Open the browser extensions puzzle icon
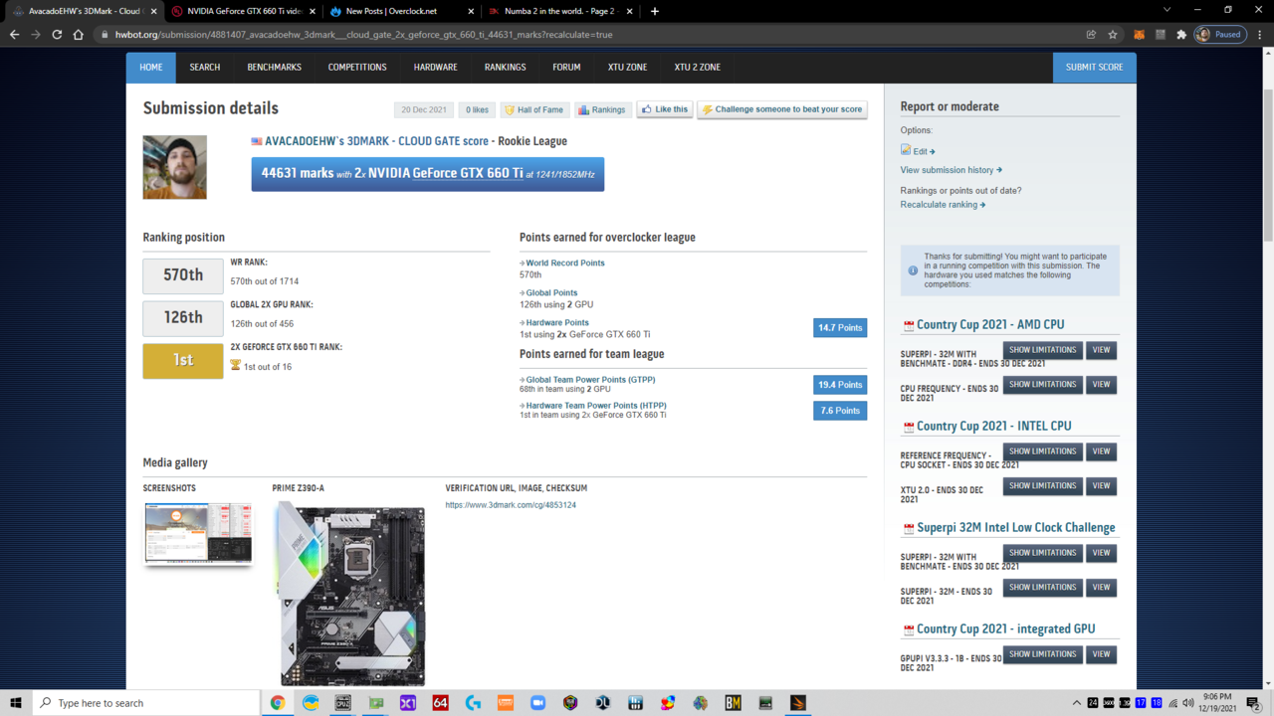The image size is (1274, 716). [x=1181, y=35]
